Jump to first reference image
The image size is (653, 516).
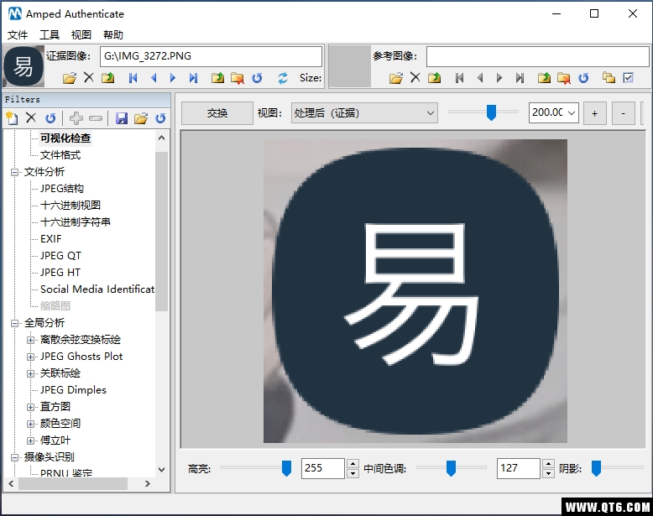click(x=460, y=78)
